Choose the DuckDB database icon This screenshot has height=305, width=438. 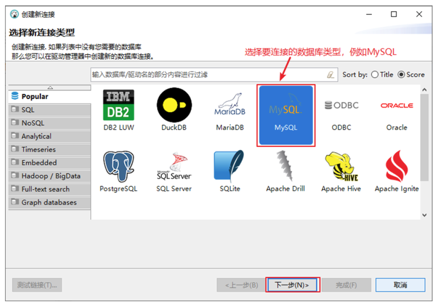(174, 105)
